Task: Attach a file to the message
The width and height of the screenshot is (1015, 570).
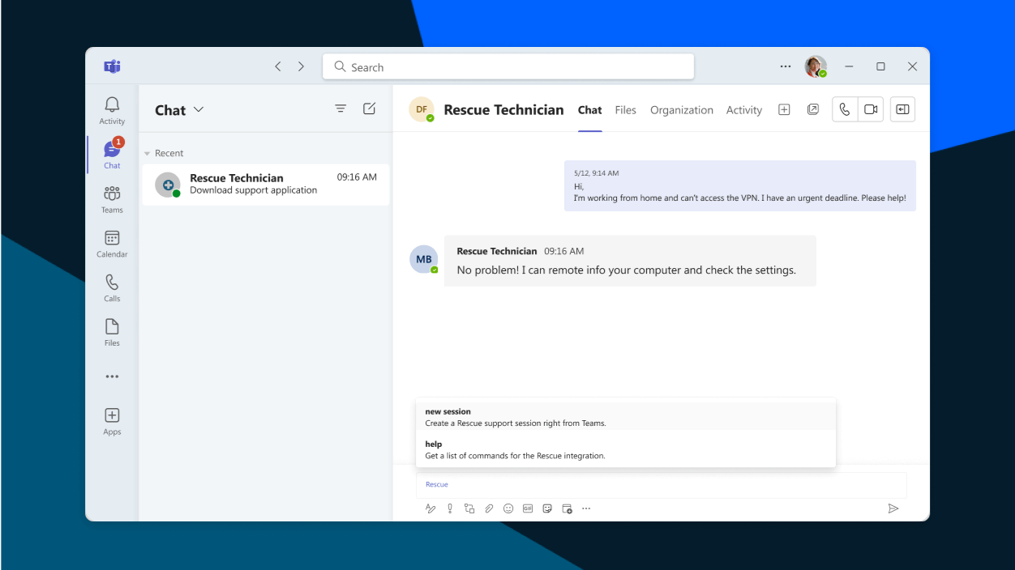Action: click(x=489, y=508)
